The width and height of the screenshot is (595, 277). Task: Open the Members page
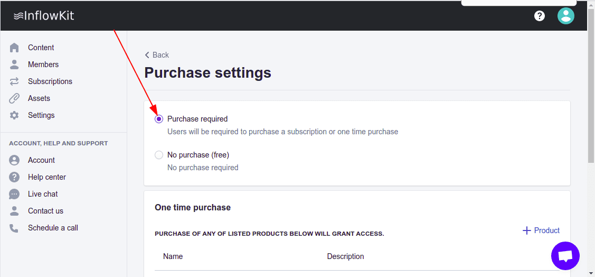[43, 64]
